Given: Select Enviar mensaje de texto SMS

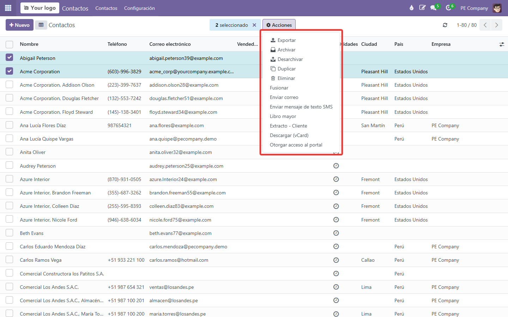Looking at the screenshot, I should pyautogui.click(x=302, y=107).
